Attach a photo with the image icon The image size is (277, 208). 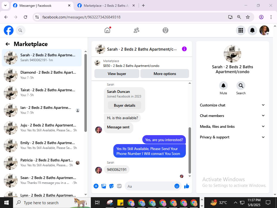(x=104, y=186)
